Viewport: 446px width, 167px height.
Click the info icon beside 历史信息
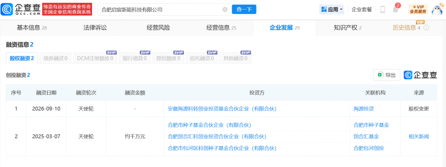click(426, 28)
